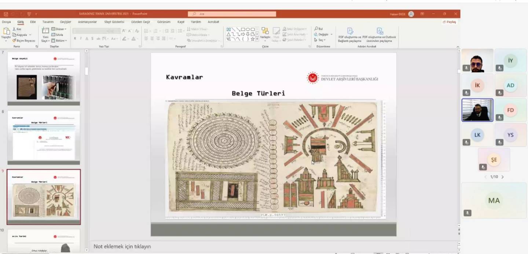Go to next participants page arrow
528x254 pixels.
point(503,177)
